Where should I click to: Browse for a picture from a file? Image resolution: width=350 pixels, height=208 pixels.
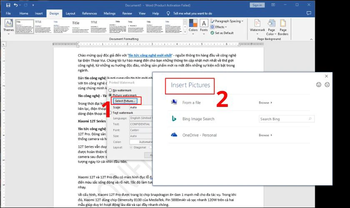pyautogui.click(x=265, y=103)
